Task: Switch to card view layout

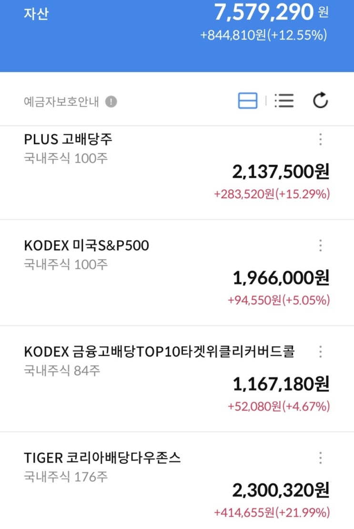Action: (247, 101)
